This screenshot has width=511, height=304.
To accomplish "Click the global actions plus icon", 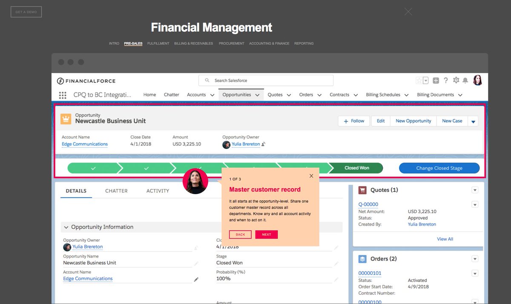I will tap(436, 80).
